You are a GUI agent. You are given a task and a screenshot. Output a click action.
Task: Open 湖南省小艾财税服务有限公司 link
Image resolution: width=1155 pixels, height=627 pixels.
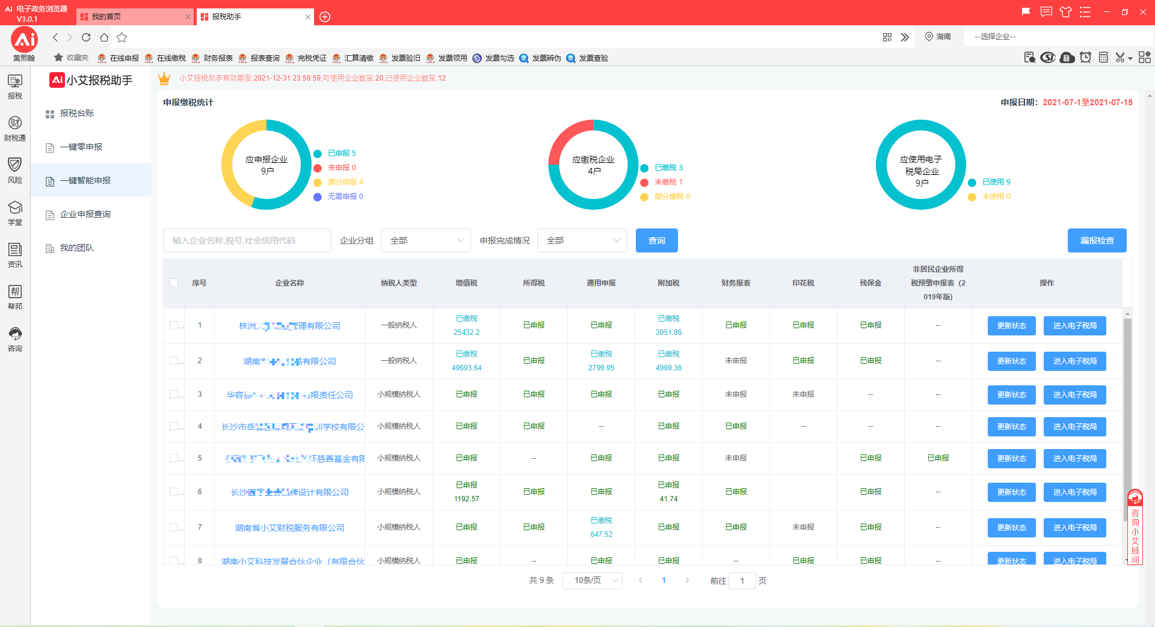(290, 528)
